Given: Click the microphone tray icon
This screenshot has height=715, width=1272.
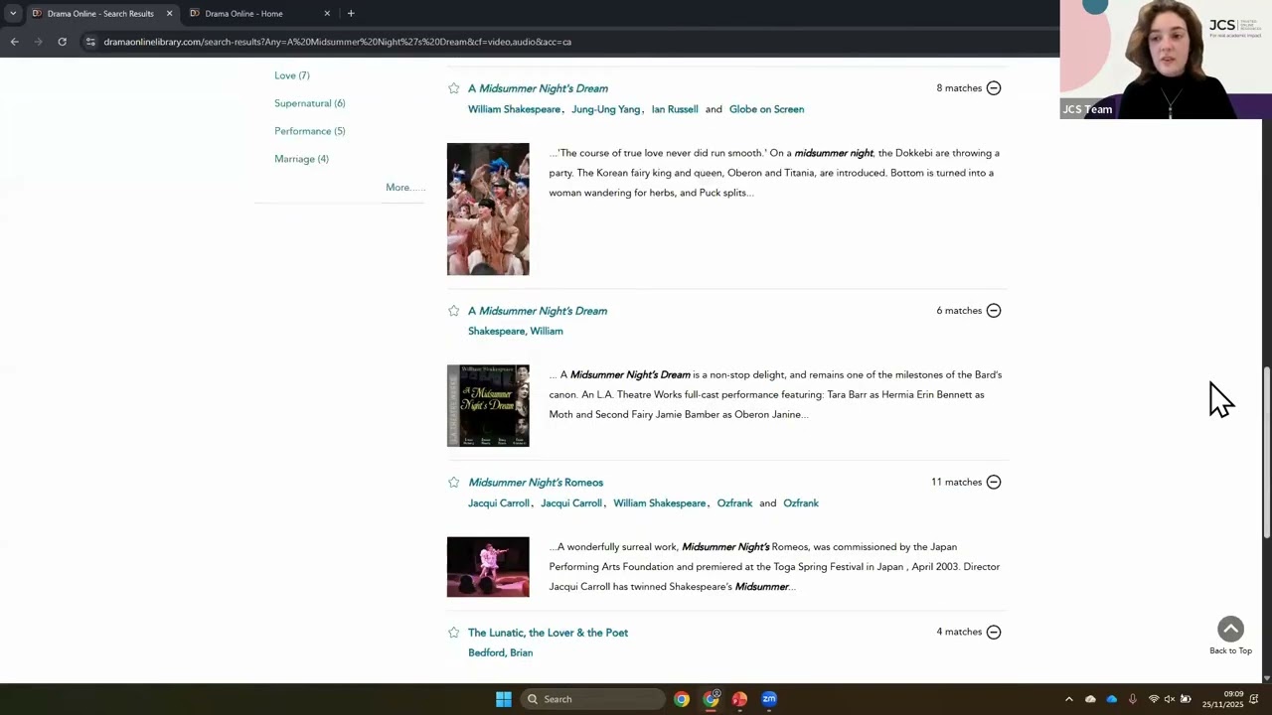Looking at the screenshot, I should pos(1132,699).
